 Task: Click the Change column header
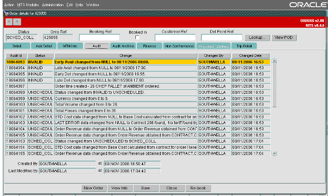(x=126, y=56)
